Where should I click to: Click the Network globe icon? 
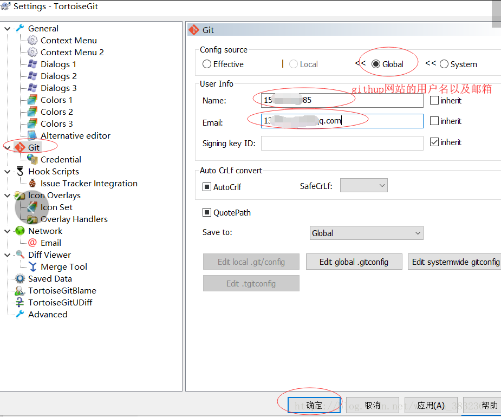(20, 231)
